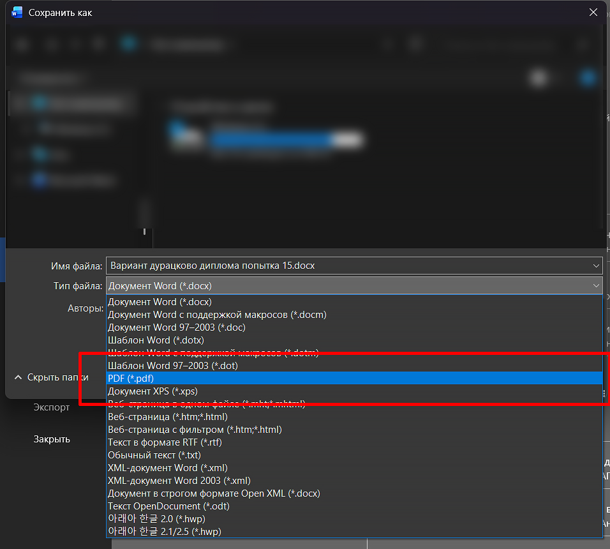Choose Веб-страница с фильтром format

(195, 430)
